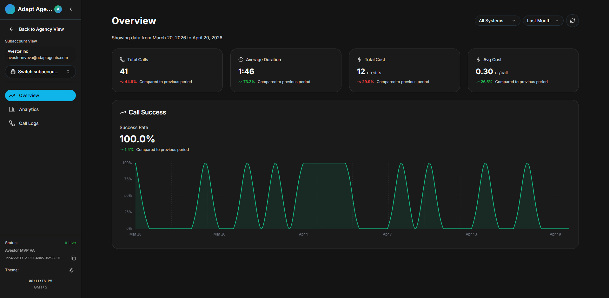Open the Analytics page
The height and width of the screenshot is (298, 609).
coord(40,109)
